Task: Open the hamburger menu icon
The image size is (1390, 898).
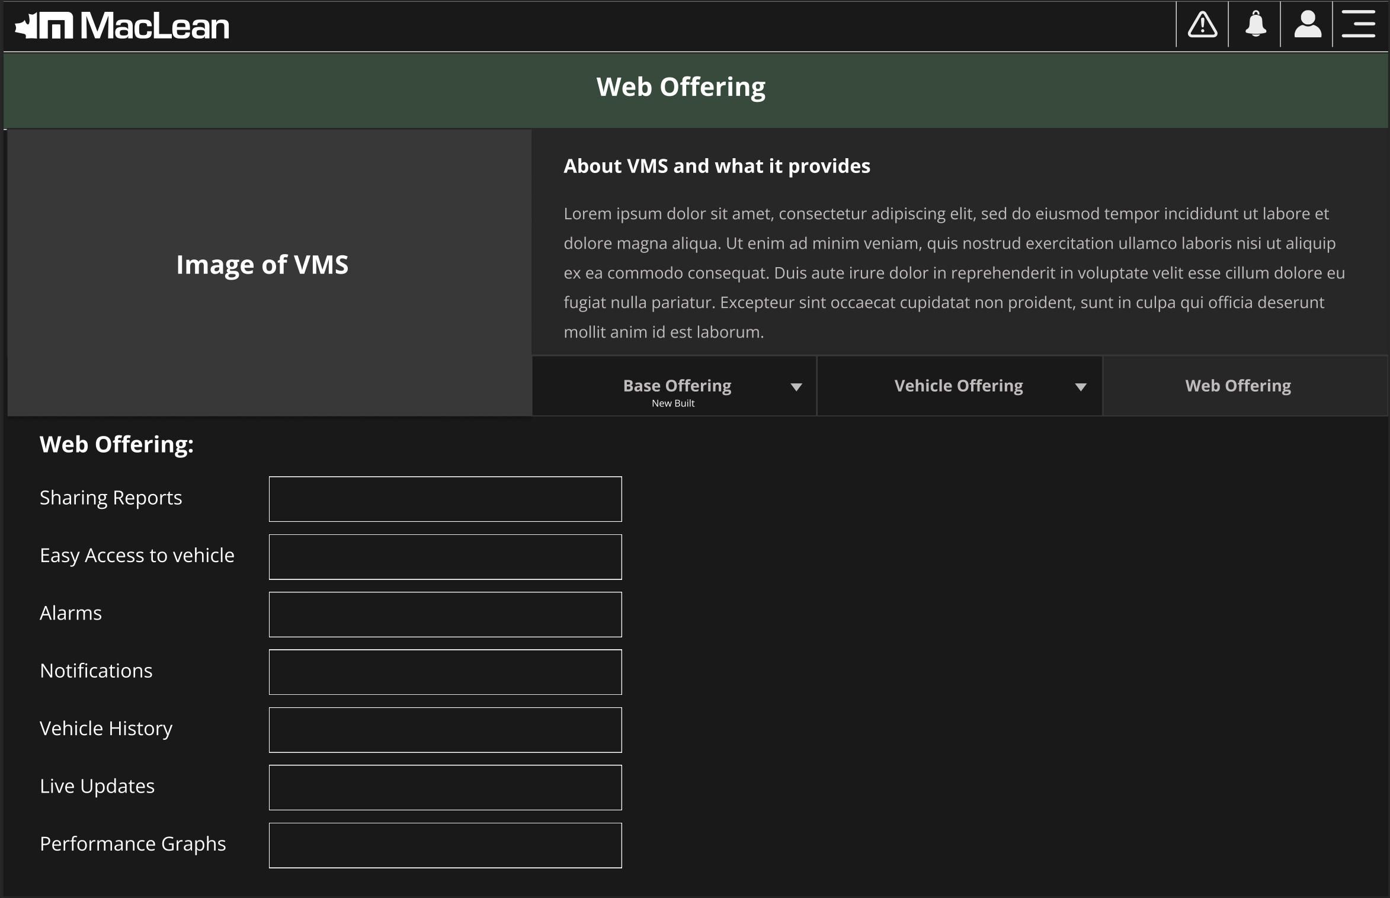Action: coord(1358,25)
